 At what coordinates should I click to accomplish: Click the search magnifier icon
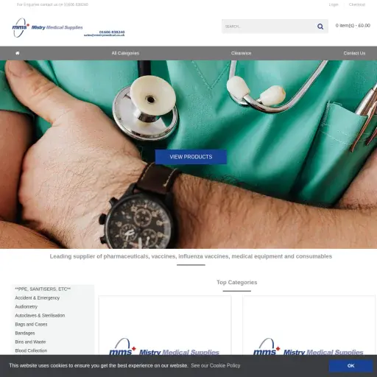point(320,27)
